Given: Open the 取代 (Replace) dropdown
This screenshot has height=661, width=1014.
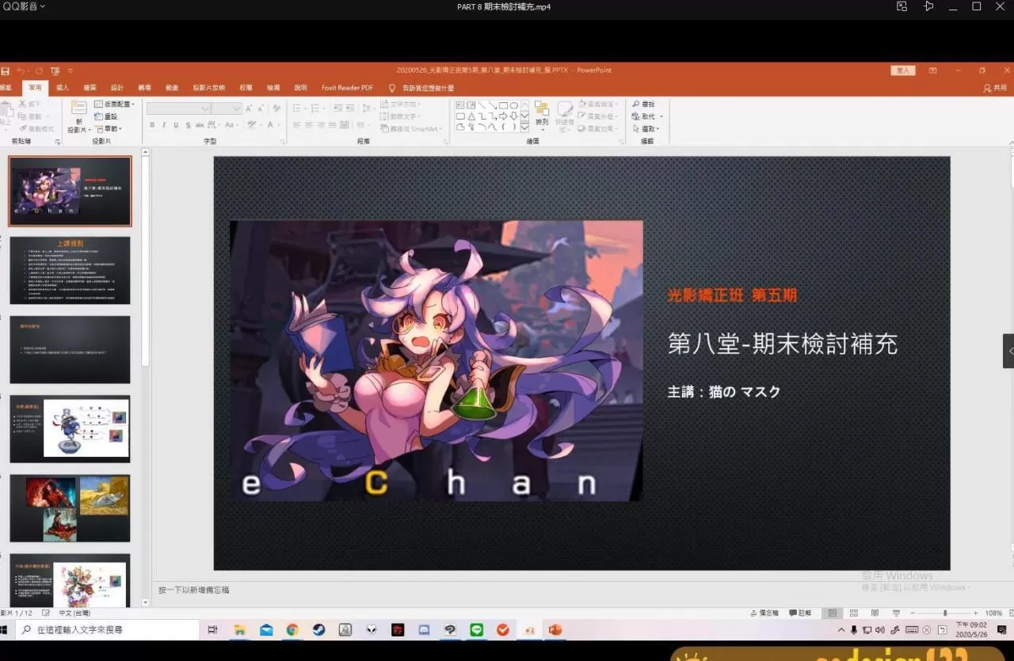Looking at the screenshot, I should pos(645,116).
